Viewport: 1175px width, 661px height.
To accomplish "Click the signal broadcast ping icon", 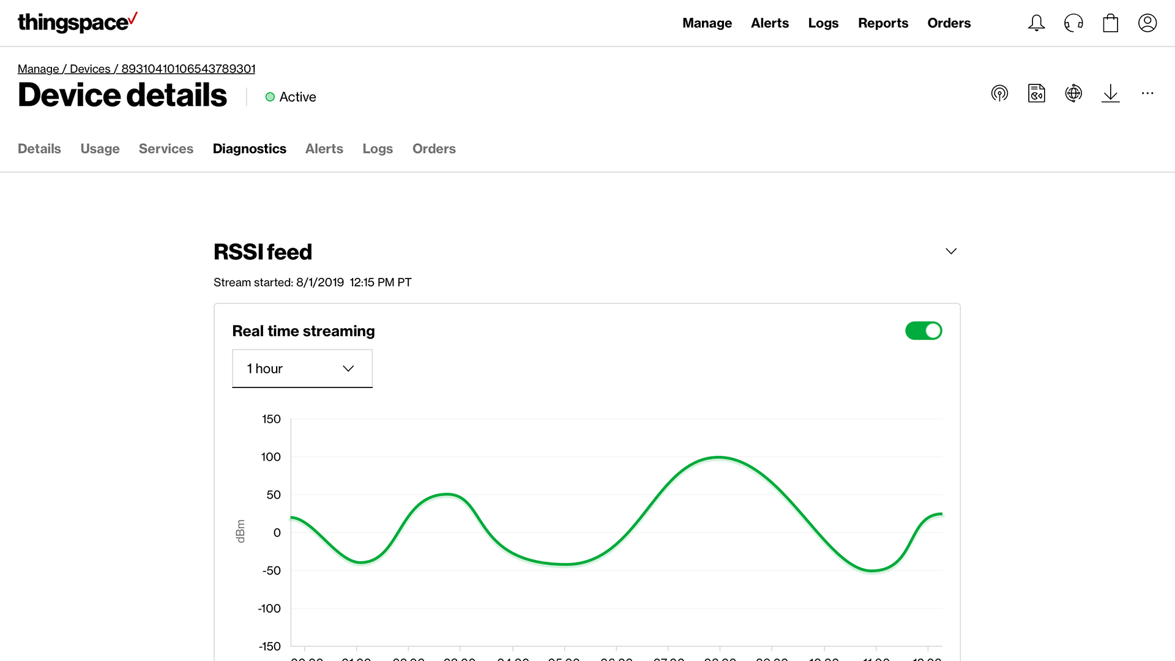I will pos(999,94).
